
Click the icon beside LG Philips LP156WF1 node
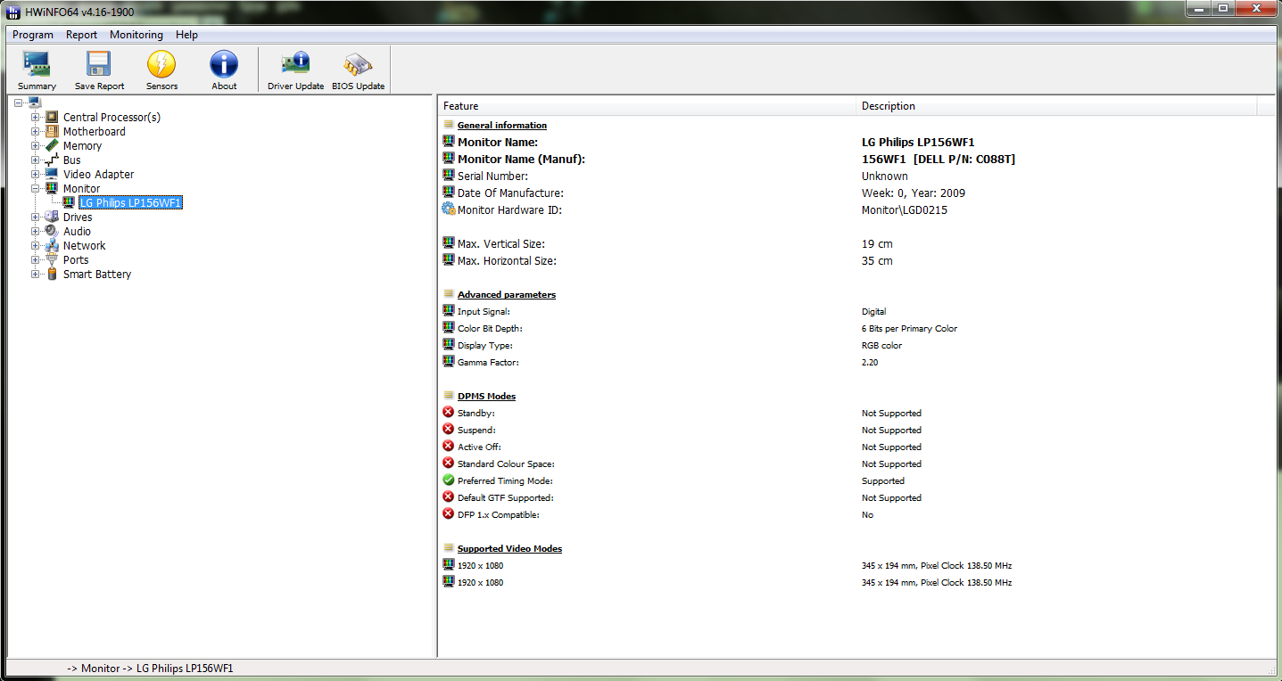[x=69, y=202]
